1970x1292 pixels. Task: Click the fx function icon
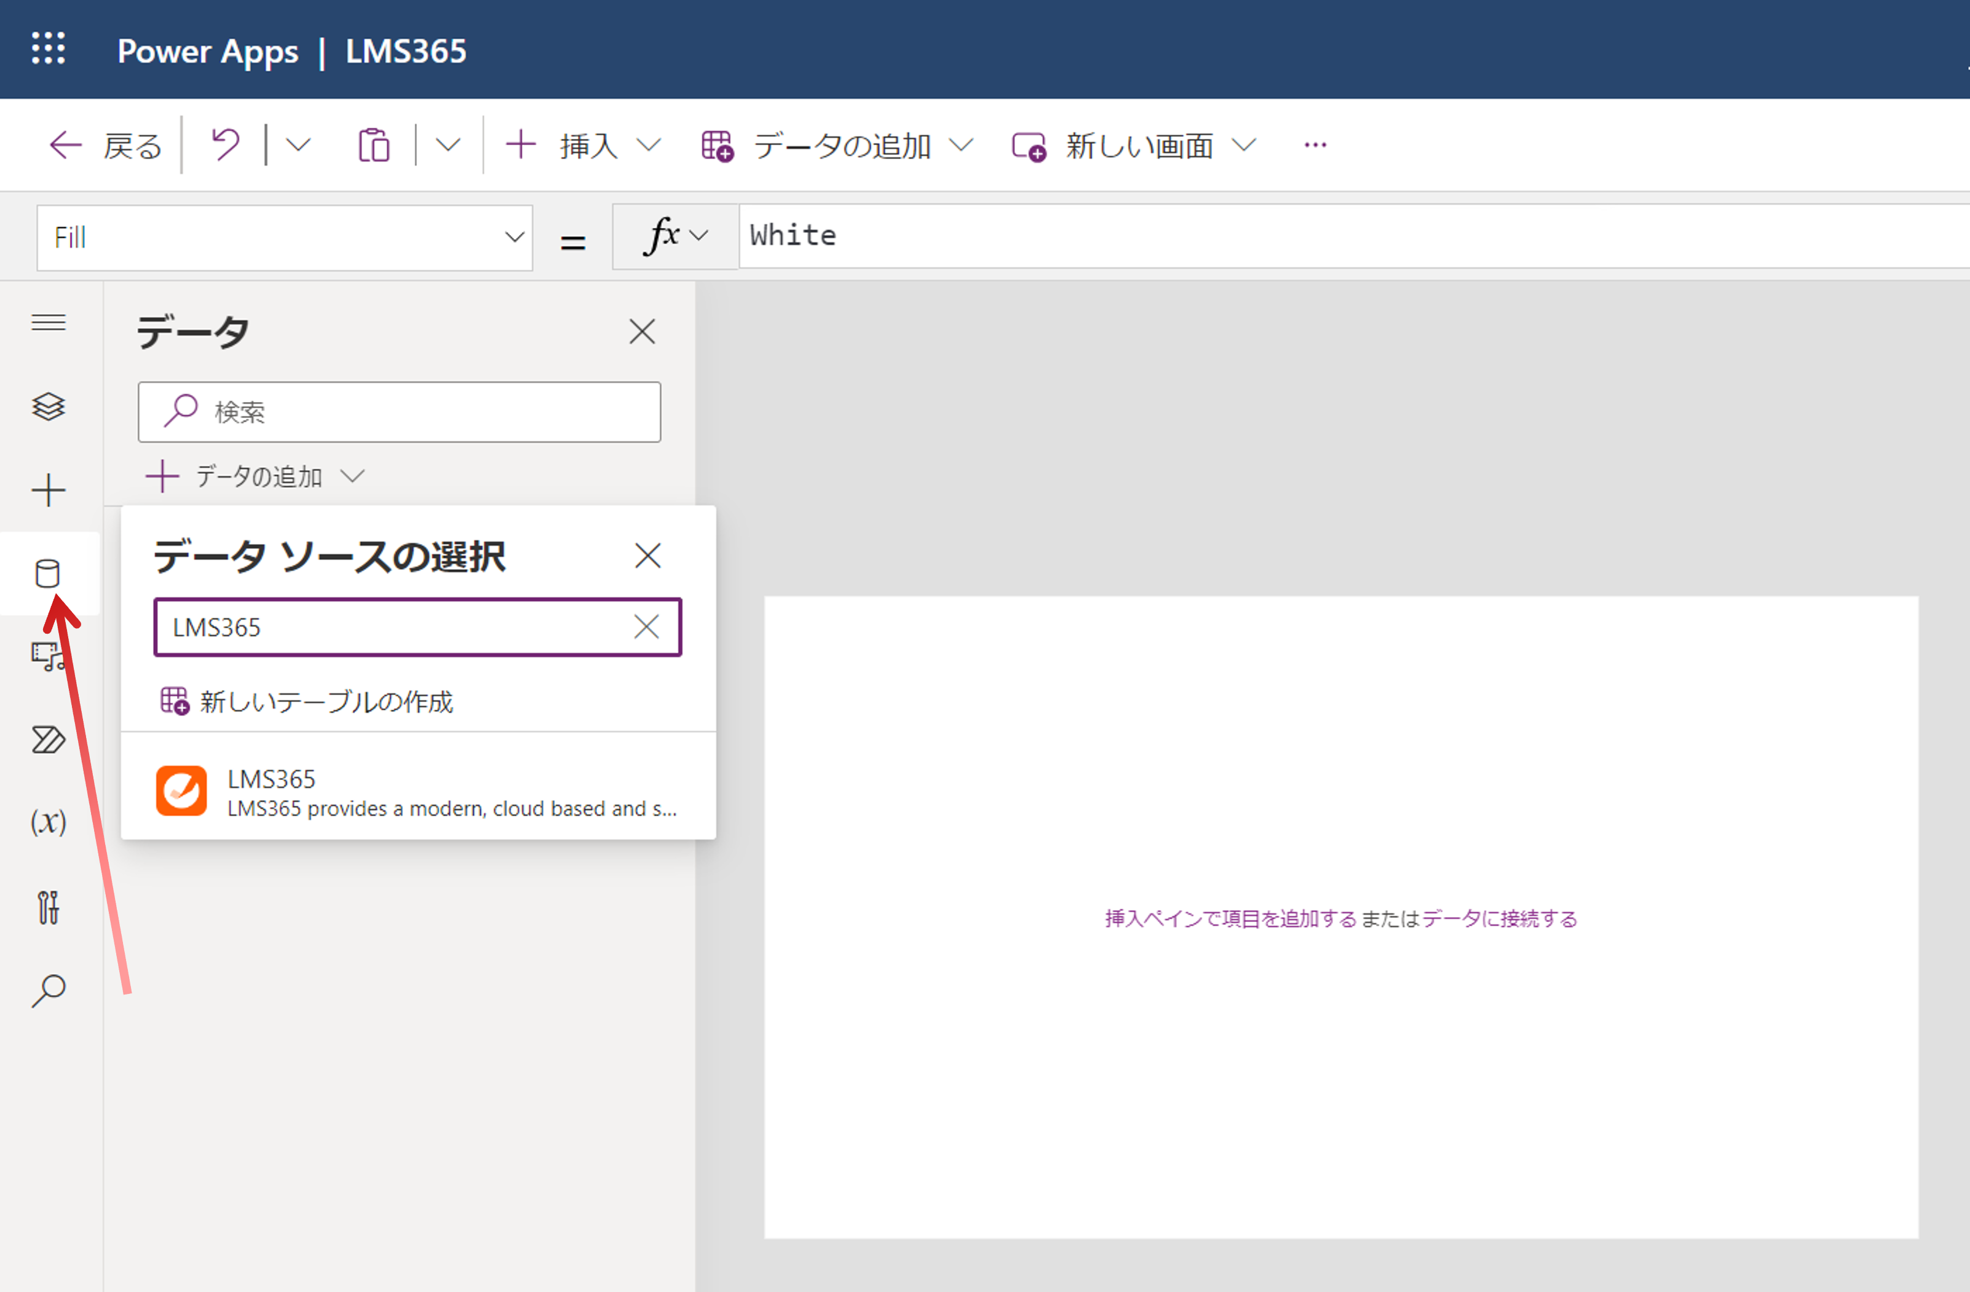(662, 236)
